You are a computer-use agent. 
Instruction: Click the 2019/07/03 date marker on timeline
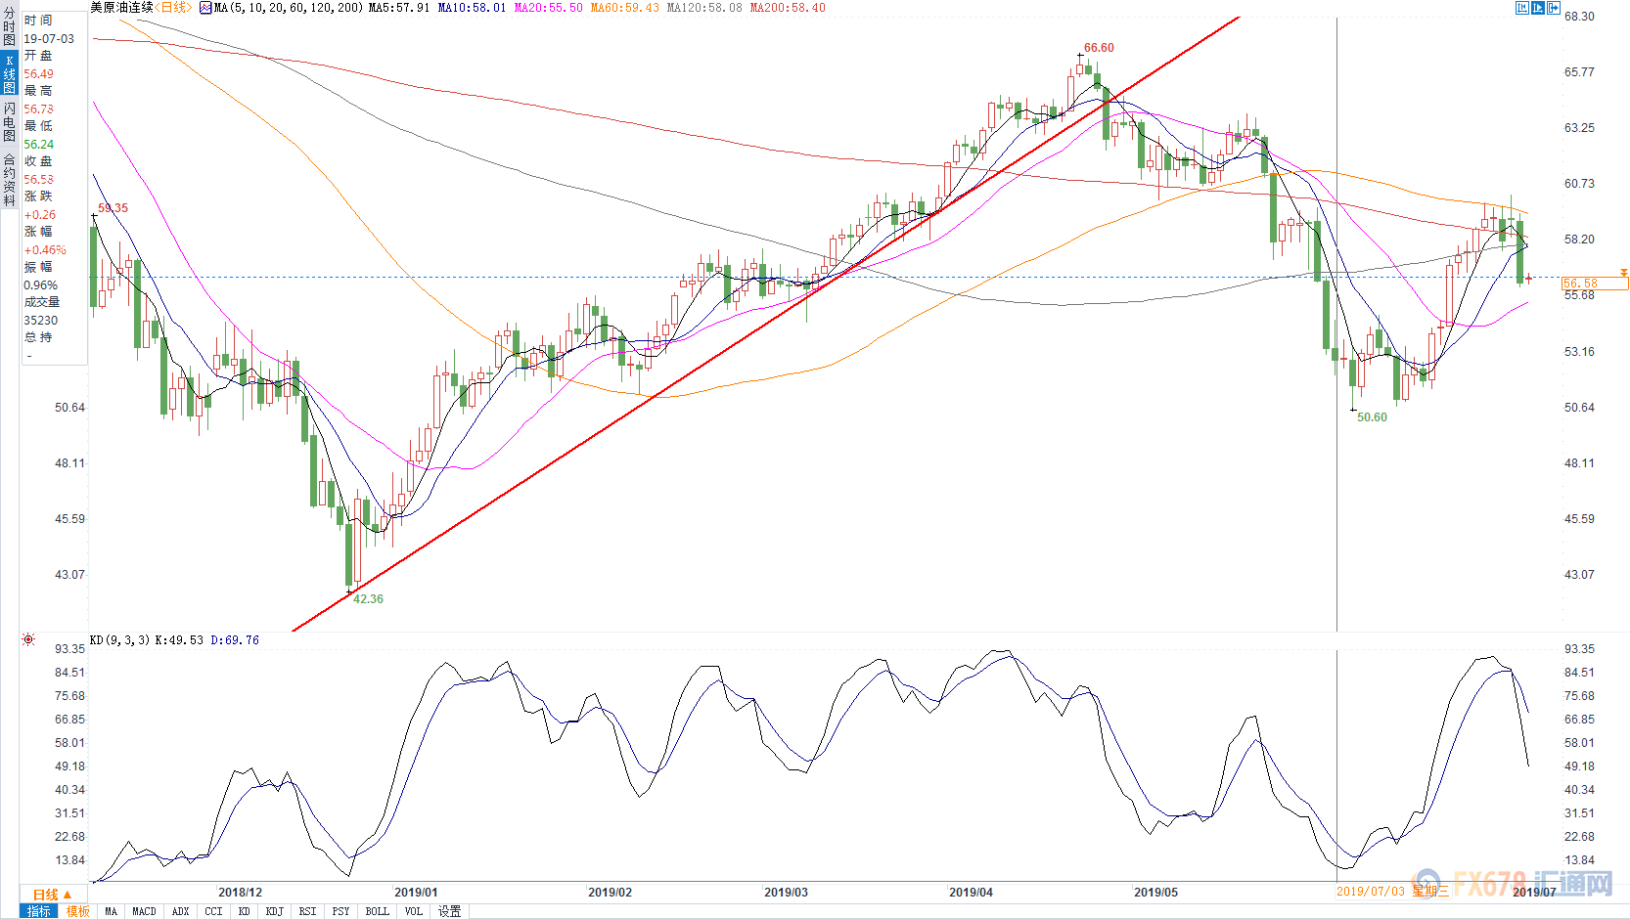click(x=1370, y=892)
